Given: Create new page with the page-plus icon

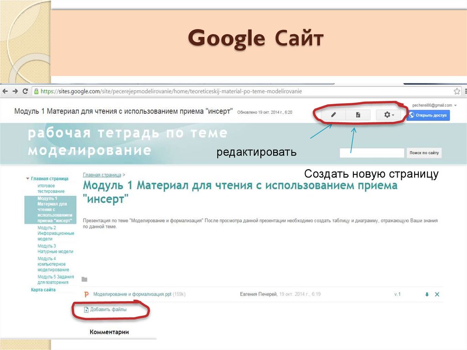Looking at the screenshot, I should point(358,115).
